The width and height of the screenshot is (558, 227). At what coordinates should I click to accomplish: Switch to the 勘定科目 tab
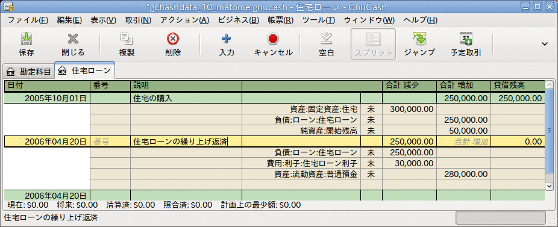[29, 72]
